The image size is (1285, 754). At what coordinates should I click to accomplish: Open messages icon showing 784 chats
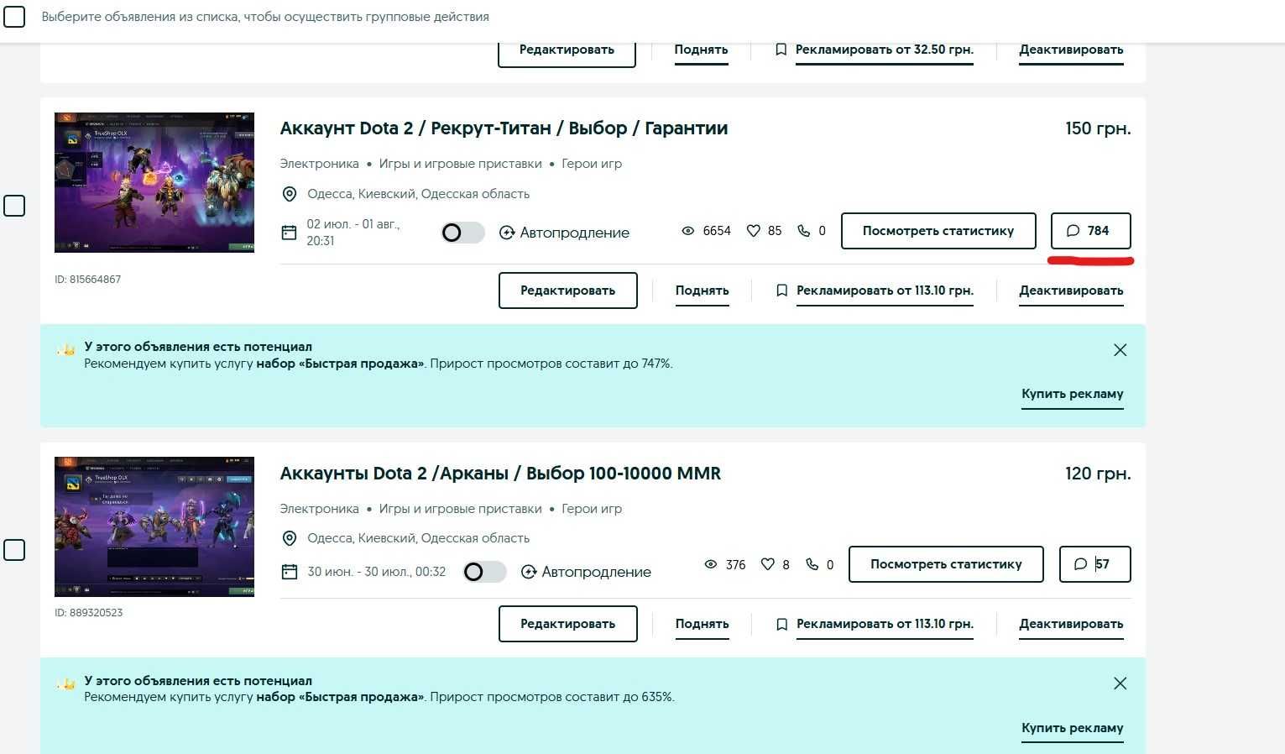(1090, 231)
